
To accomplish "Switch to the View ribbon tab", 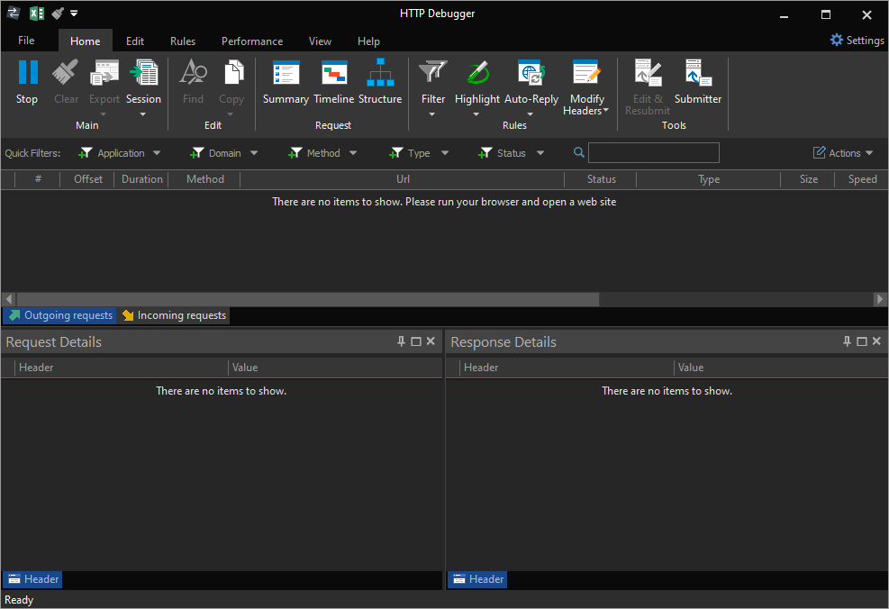I will click(320, 41).
